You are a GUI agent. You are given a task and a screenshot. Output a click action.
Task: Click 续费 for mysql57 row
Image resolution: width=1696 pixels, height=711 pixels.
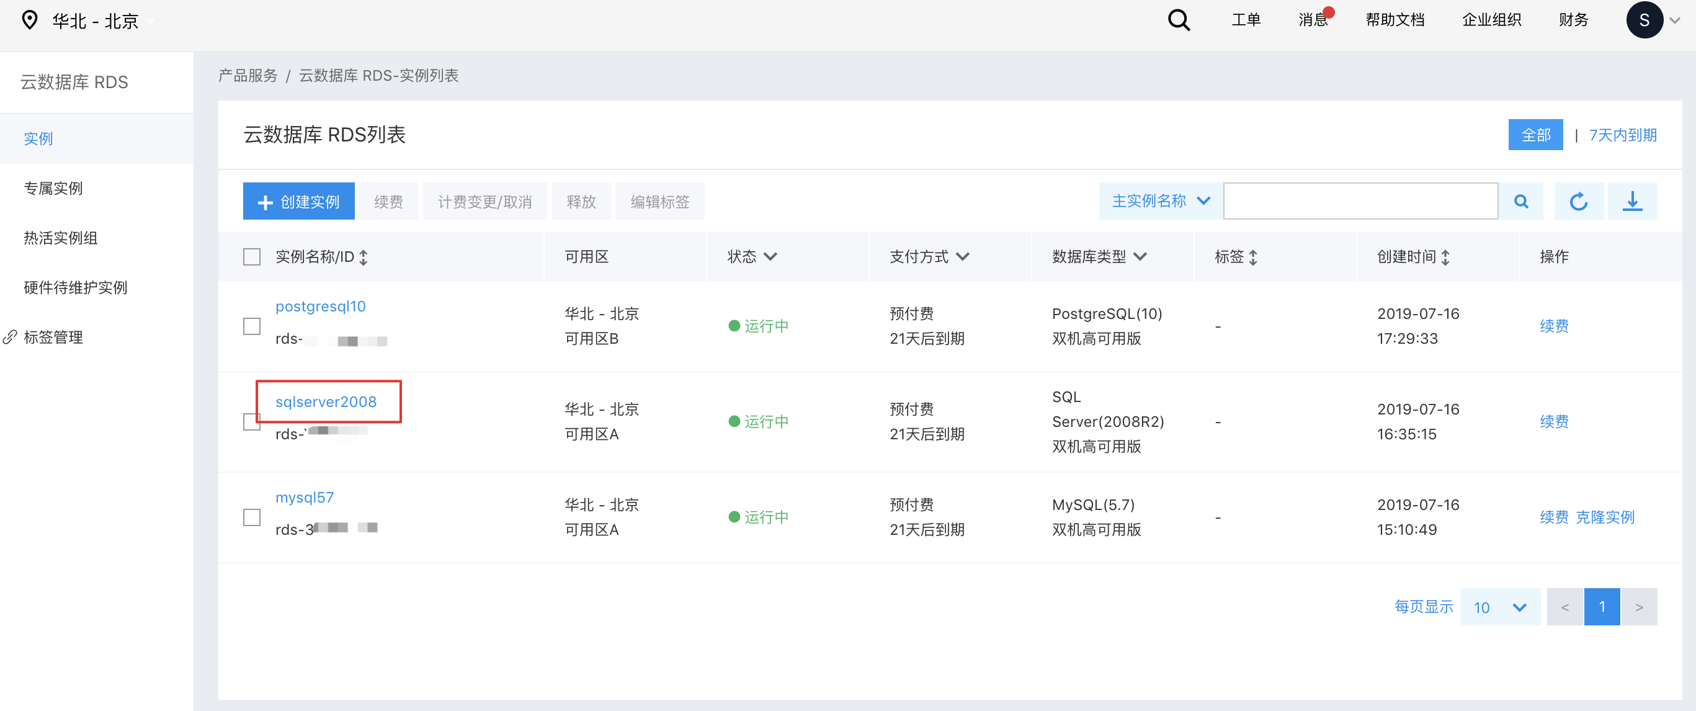[x=1554, y=517]
